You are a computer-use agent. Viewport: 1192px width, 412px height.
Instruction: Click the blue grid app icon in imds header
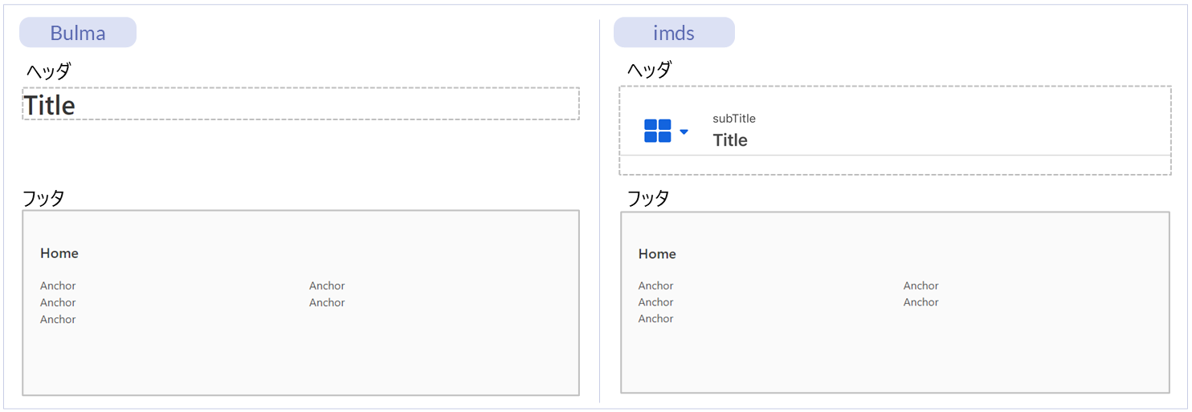point(657,131)
